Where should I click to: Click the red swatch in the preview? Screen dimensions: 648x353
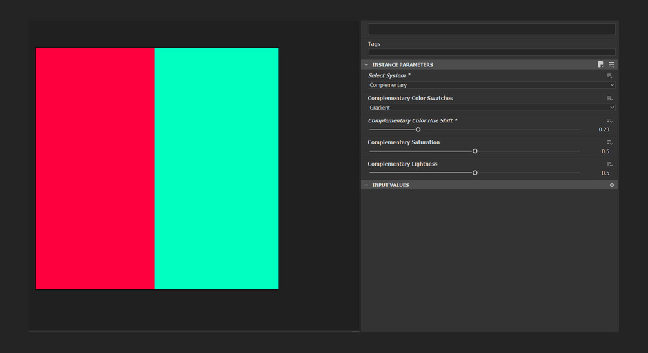click(x=95, y=169)
